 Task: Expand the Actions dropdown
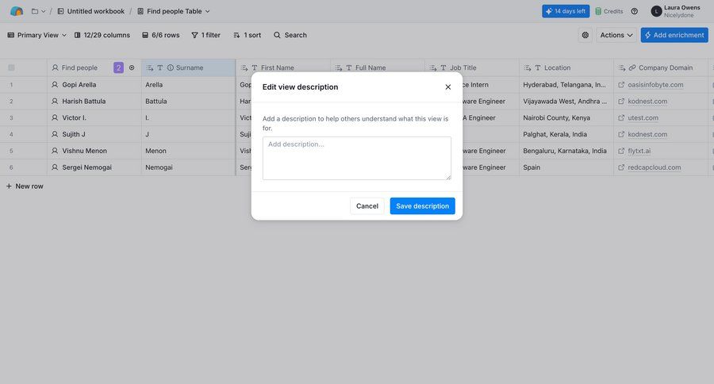click(x=616, y=35)
